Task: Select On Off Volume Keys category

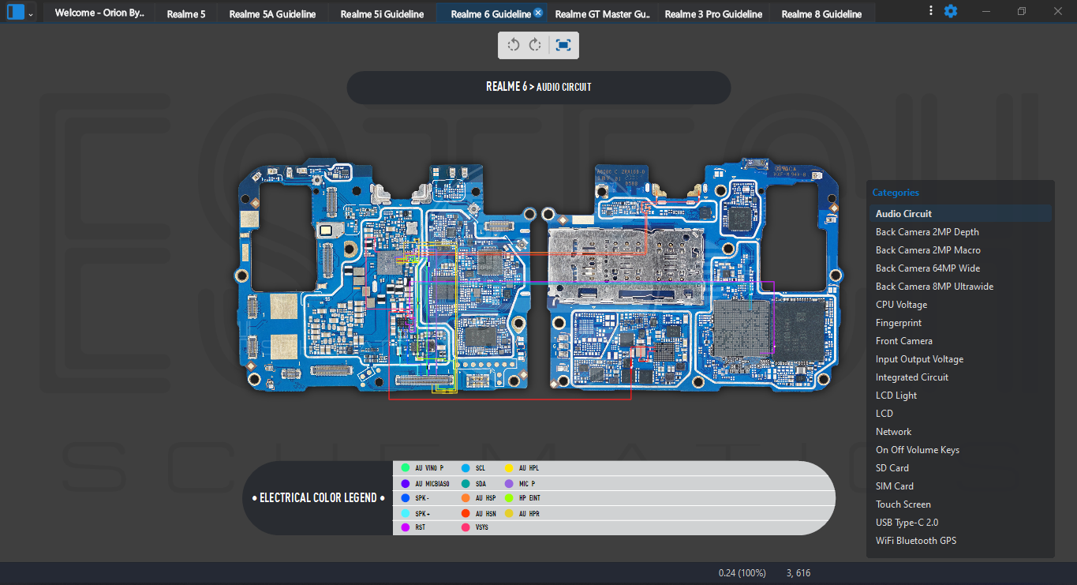Action: click(x=960, y=450)
